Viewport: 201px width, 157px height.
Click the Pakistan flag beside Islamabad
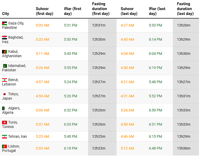click(x=4, y=66)
